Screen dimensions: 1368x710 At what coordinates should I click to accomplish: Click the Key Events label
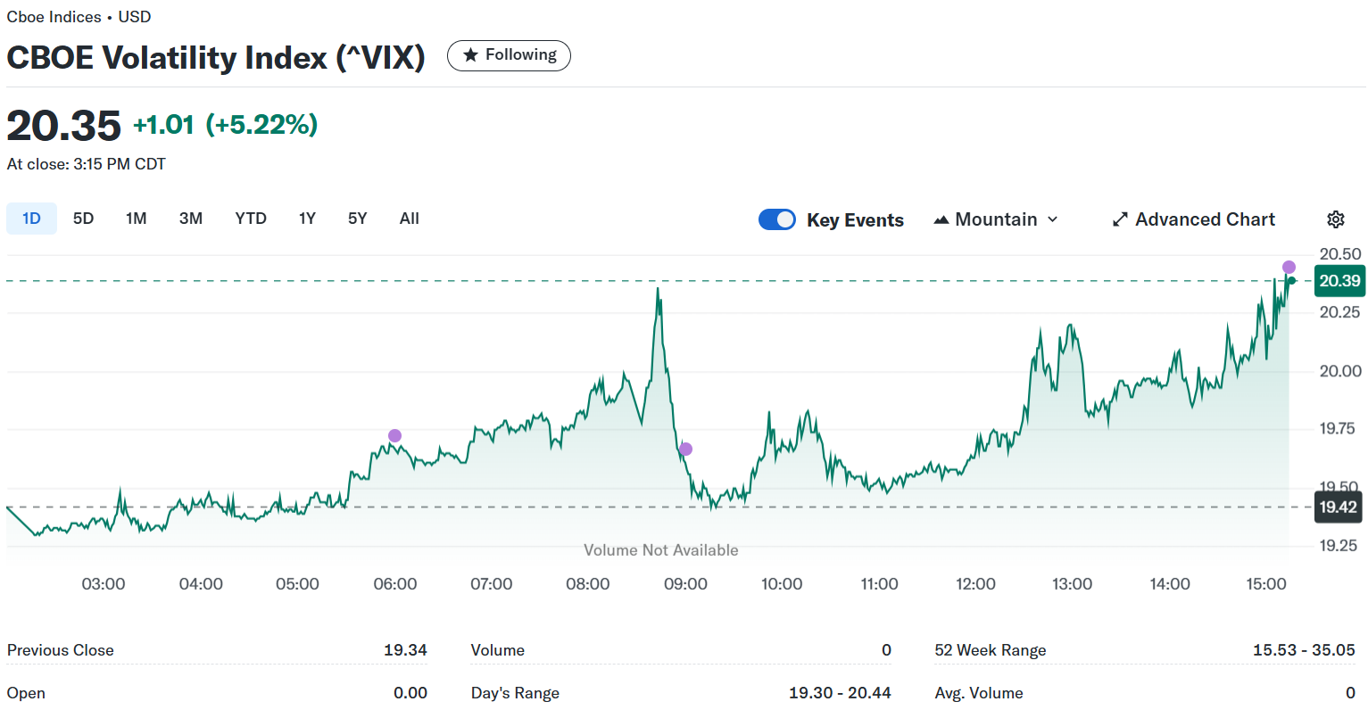pyautogui.click(x=855, y=220)
